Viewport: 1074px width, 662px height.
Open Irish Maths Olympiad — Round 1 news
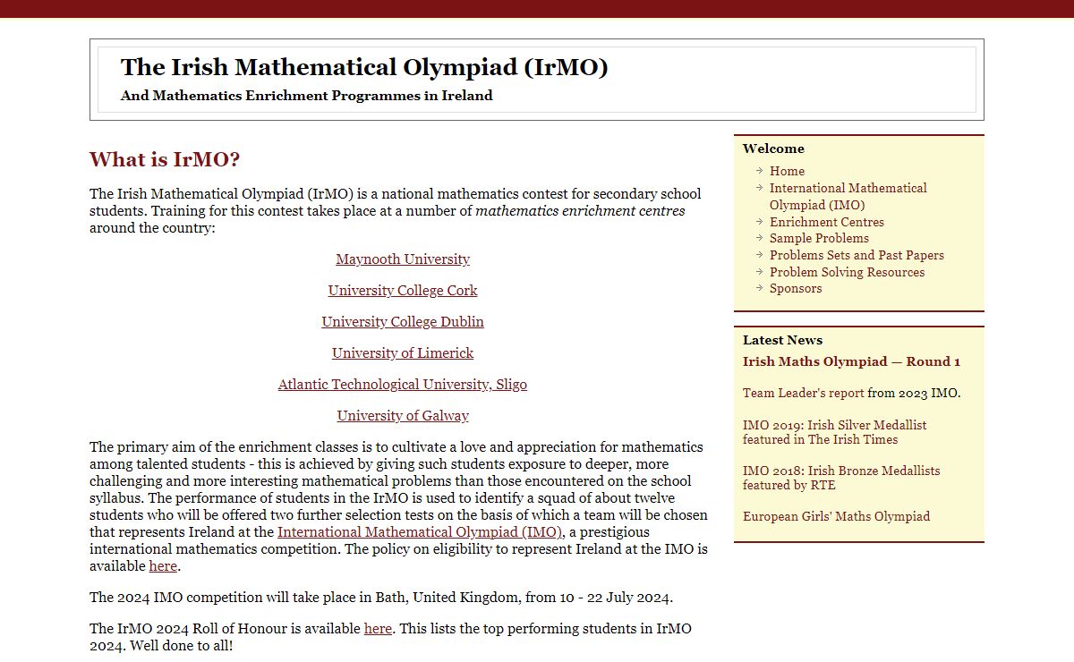point(851,361)
